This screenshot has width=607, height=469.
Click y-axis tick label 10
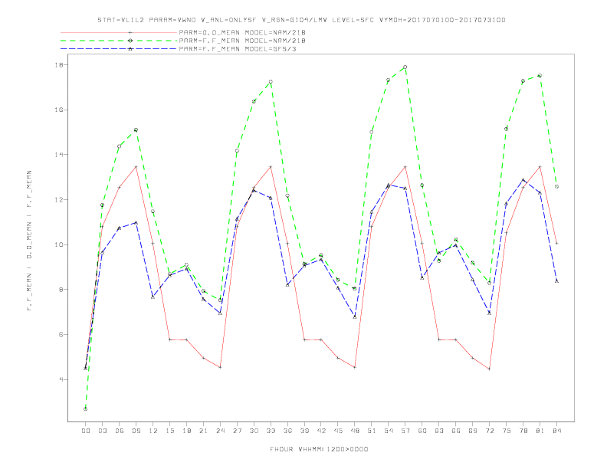59,244
